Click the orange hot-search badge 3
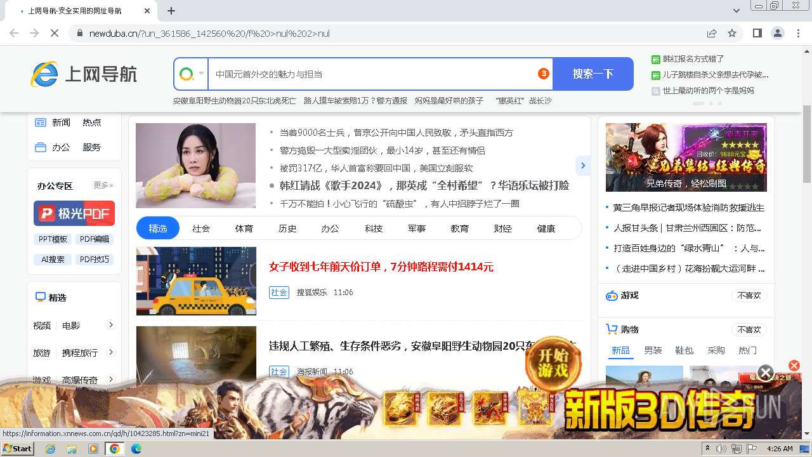This screenshot has height=457, width=812. coord(544,74)
